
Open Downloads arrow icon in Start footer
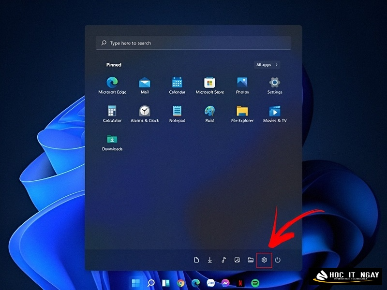(210, 260)
